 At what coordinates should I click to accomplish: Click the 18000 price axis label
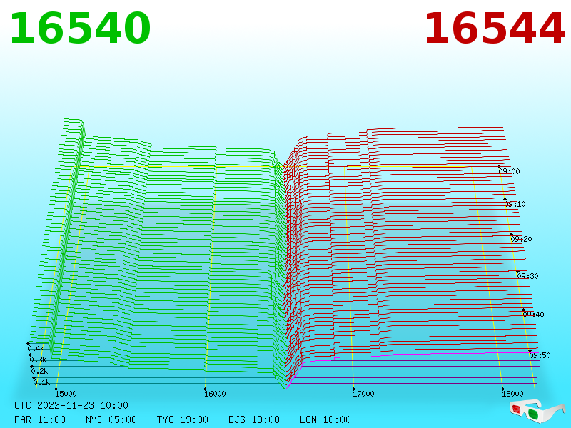(512, 394)
